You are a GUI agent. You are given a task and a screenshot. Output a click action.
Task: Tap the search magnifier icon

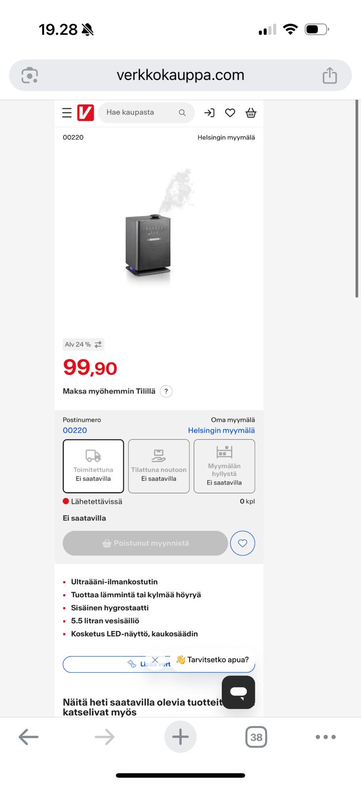182,113
